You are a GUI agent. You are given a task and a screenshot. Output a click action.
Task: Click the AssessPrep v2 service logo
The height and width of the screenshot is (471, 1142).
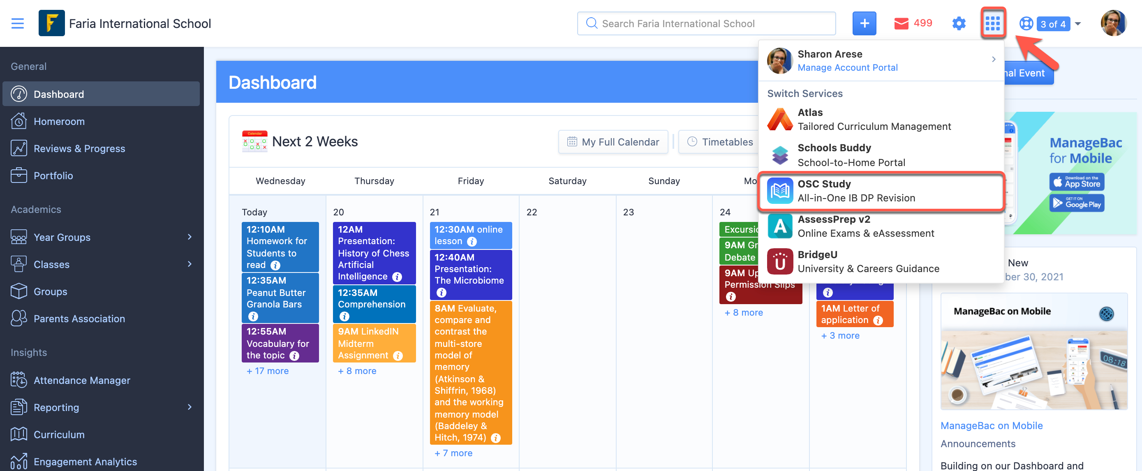click(780, 226)
